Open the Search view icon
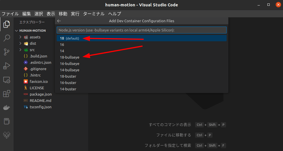Image resolution: width=283 pixels, height=151 pixels. click(x=7, y=38)
